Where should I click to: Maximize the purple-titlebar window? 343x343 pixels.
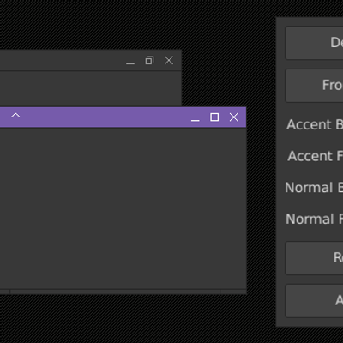[x=214, y=117]
